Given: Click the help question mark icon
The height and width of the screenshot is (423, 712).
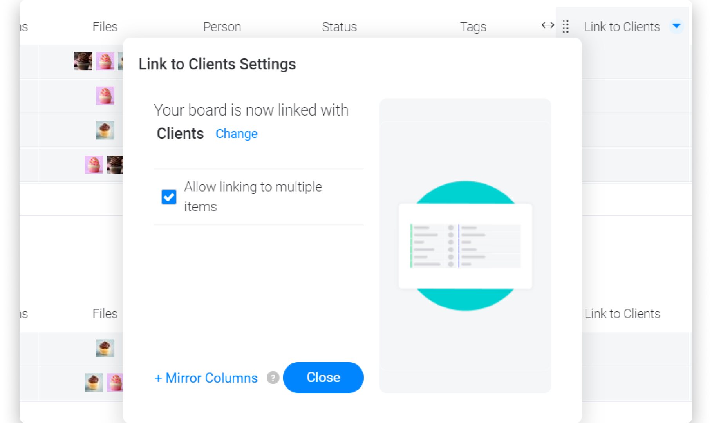Looking at the screenshot, I should pyautogui.click(x=273, y=378).
